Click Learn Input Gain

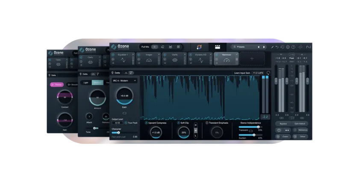[242, 73]
